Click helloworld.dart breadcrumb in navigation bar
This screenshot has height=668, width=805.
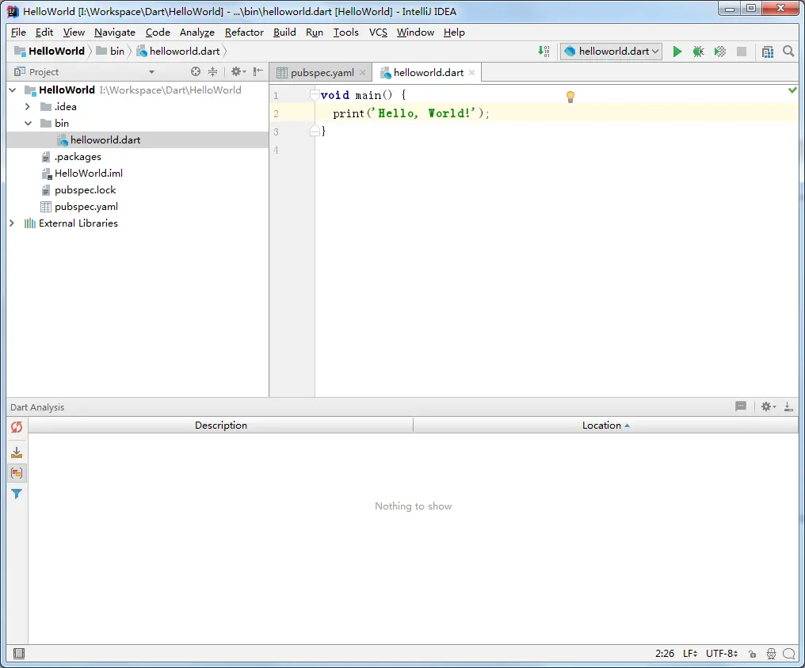click(178, 52)
